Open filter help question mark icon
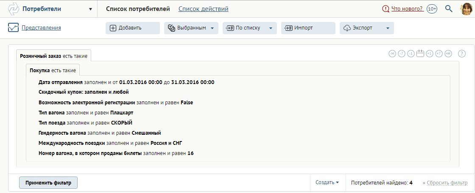Viewport: 475px width, 193px height. 462,54
